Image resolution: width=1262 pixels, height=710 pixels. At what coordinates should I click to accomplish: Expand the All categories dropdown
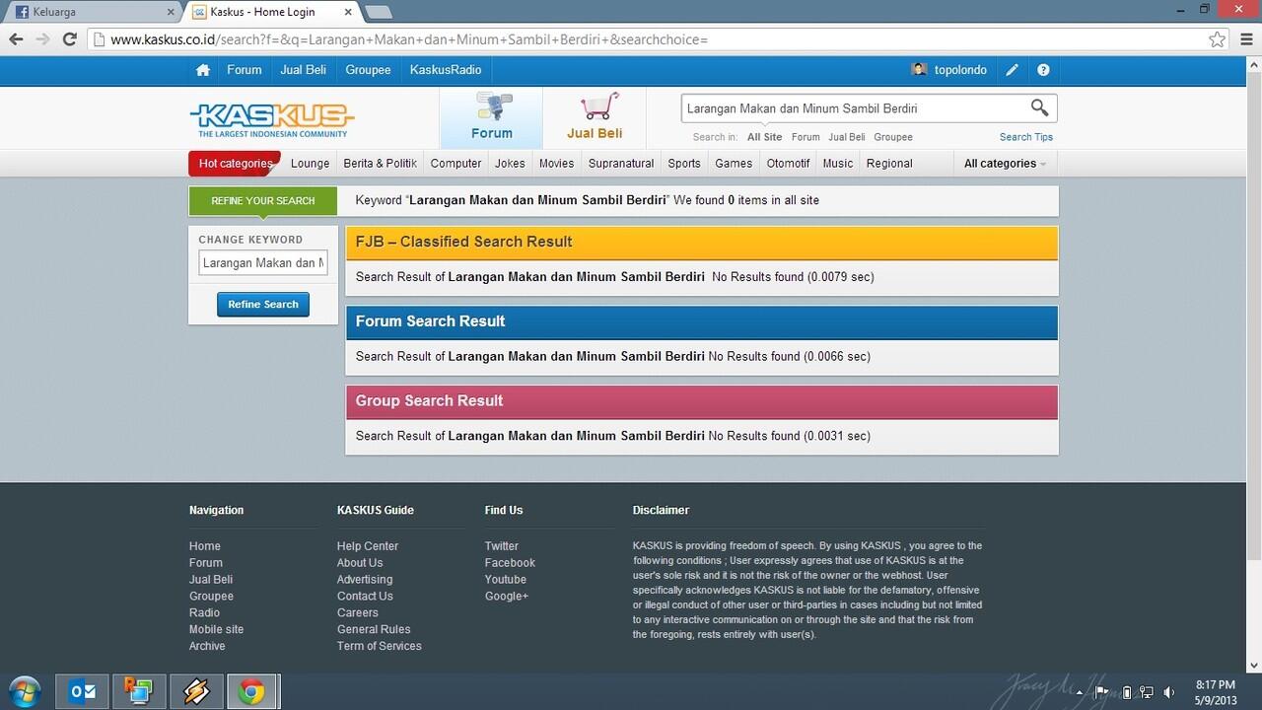1005,164
